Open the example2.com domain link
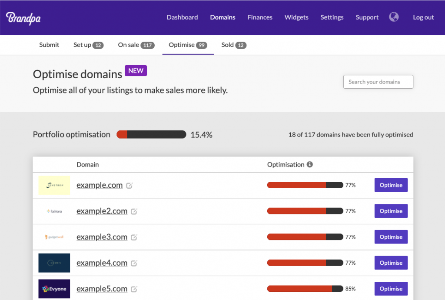The image size is (445, 300). point(102,211)
